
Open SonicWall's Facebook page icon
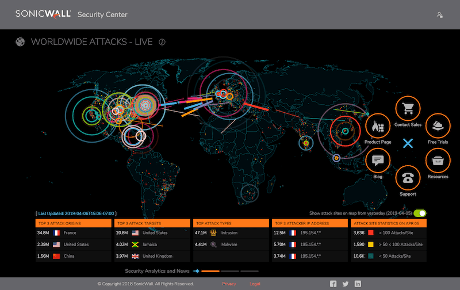click(333, 284)
